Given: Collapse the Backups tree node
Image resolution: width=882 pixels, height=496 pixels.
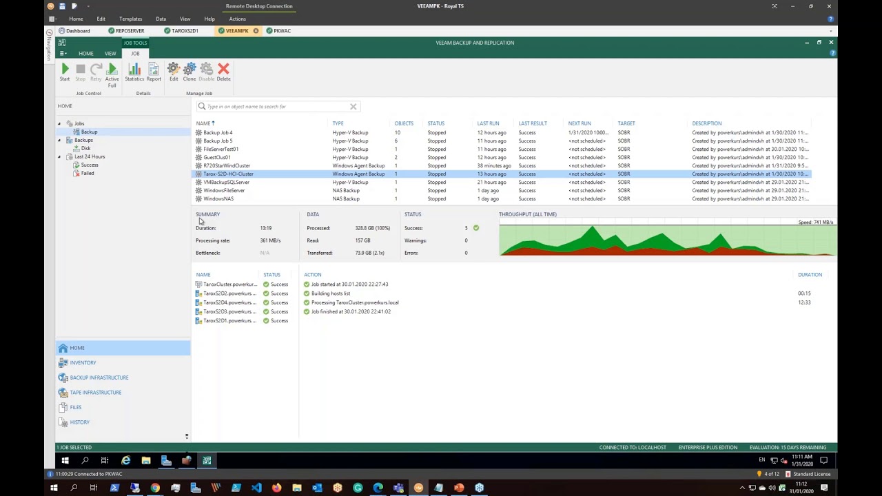Looking at the screenshot, I should (59, 140).
